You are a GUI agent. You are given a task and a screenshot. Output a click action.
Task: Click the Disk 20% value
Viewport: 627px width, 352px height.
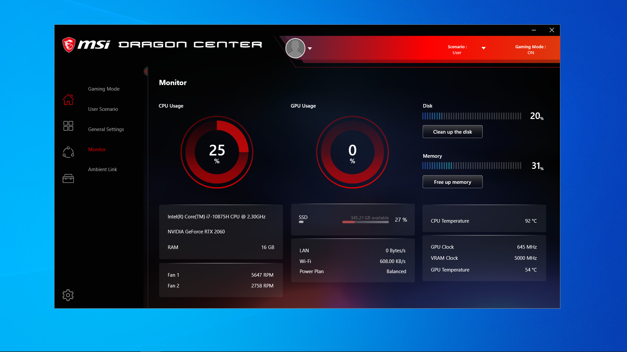pos(537,116)
